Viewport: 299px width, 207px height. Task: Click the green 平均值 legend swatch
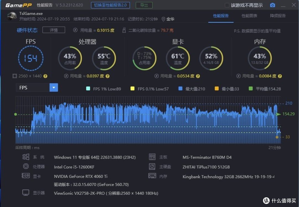pyautogui.click(x=251, y=89)
